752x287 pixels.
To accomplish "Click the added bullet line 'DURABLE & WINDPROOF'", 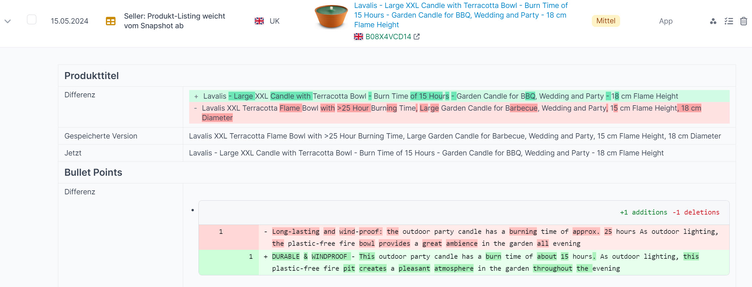I will (464, 262).
